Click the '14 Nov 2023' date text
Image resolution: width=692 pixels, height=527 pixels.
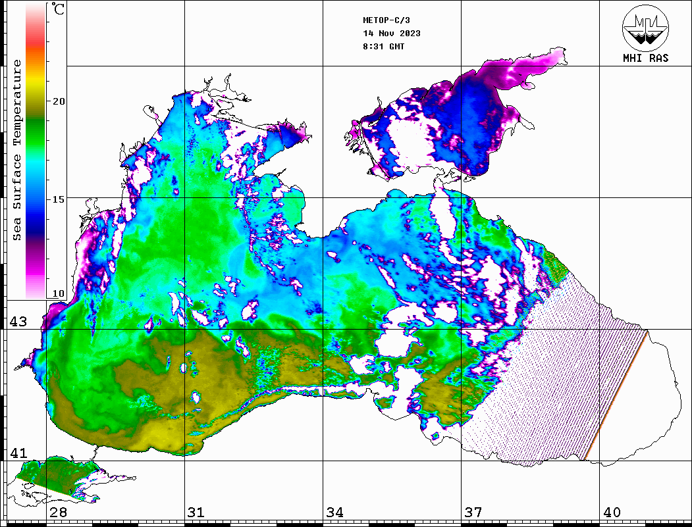click(x=392, y=34)
